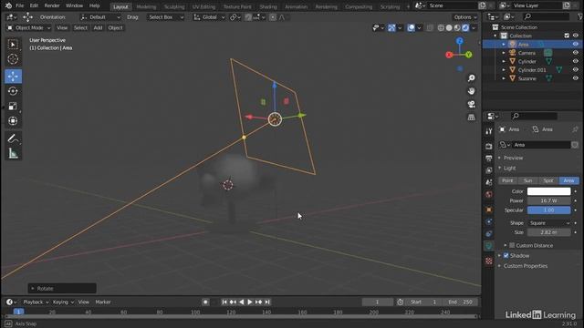This screenshot has width=584, height=328.
Task: Select rendered viewport shading
Action: point(465,28)
